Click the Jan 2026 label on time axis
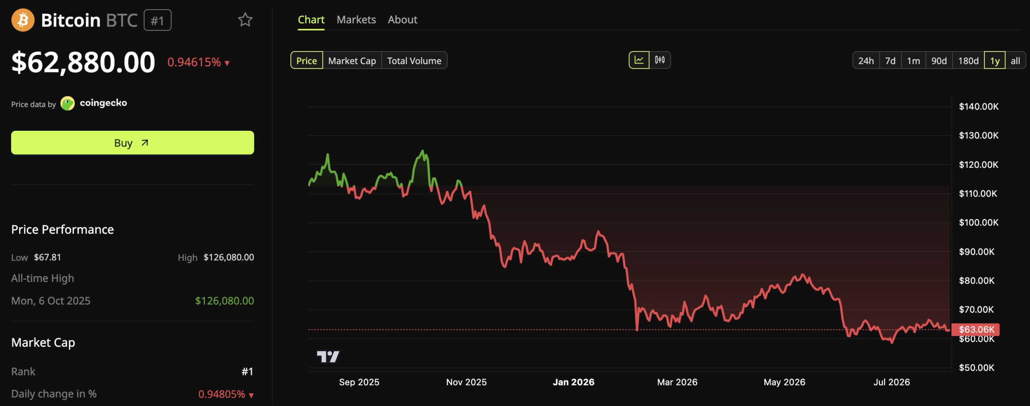 point(573,382)
